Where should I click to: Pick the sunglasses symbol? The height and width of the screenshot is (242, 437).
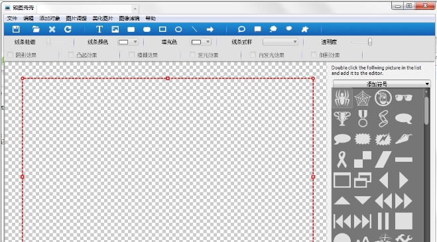point(404,97)
